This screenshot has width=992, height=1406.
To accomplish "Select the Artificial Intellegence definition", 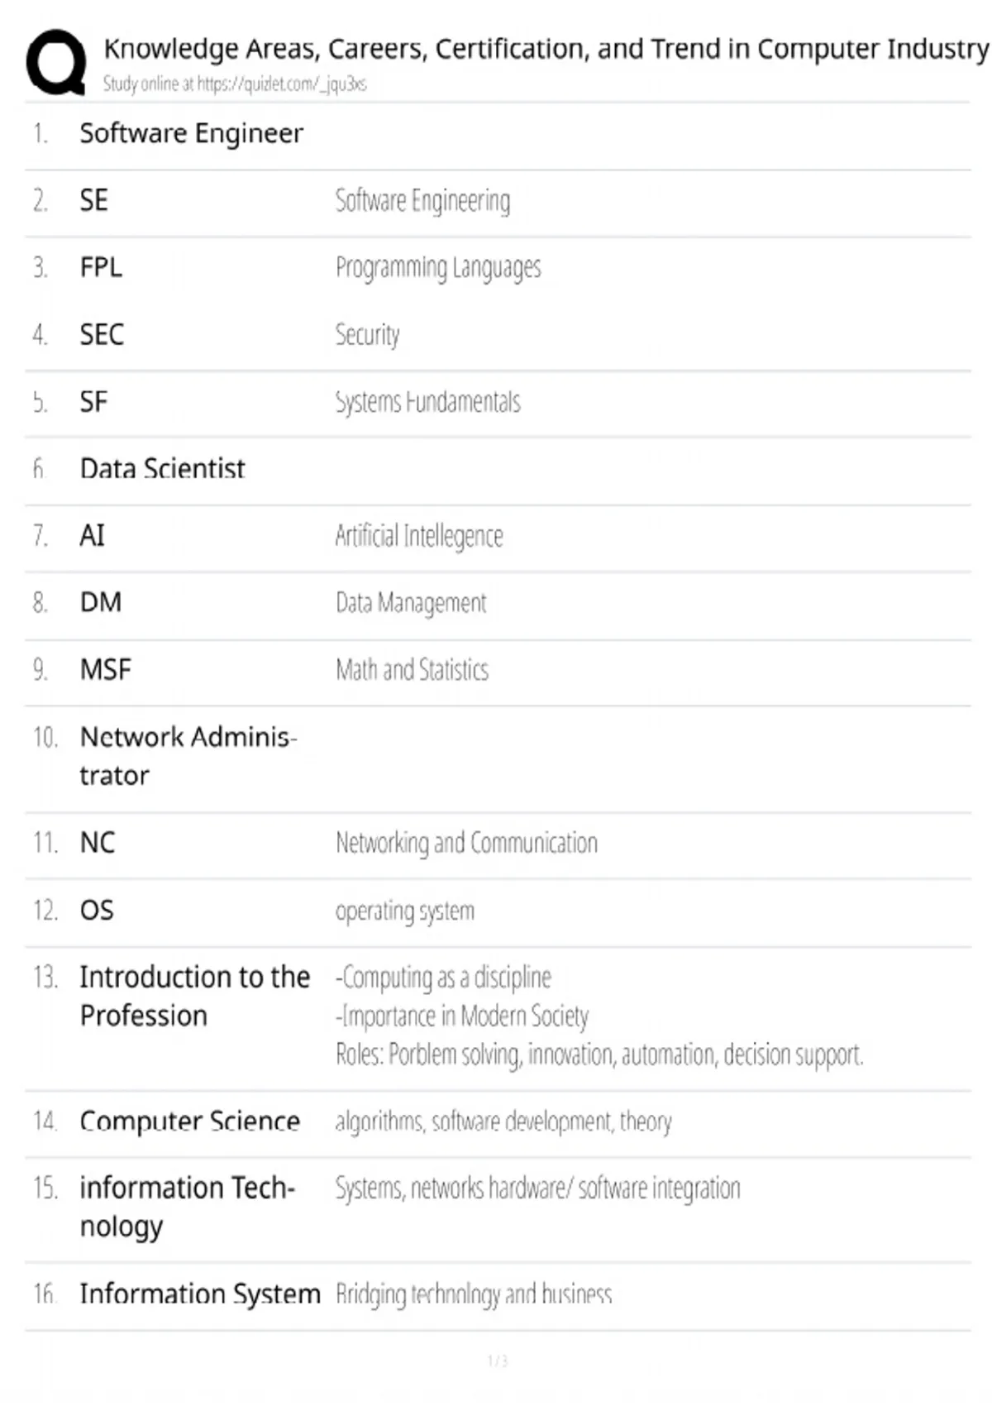I will 419,536.
